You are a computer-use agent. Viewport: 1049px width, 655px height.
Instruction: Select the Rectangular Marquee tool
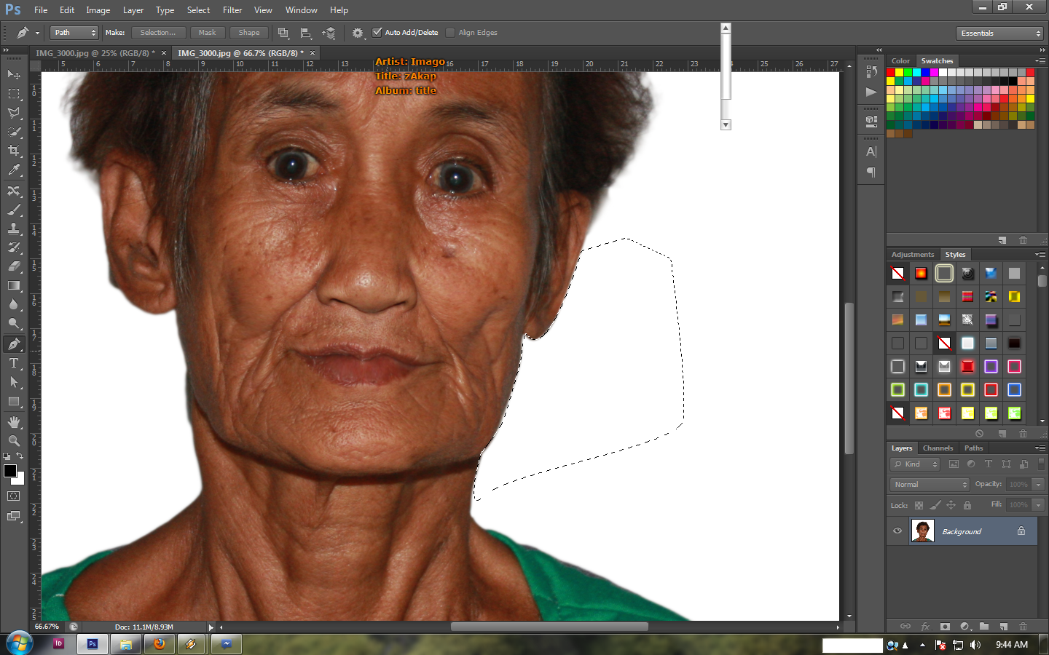click(14, 94)
